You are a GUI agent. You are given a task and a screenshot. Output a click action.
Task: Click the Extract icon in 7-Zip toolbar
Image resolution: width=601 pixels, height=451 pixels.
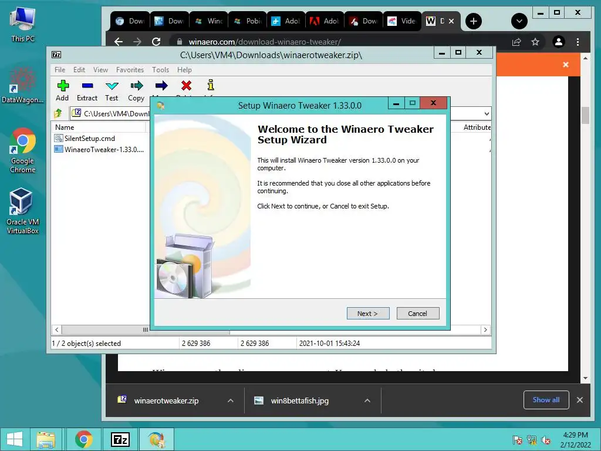coord(87,90)
